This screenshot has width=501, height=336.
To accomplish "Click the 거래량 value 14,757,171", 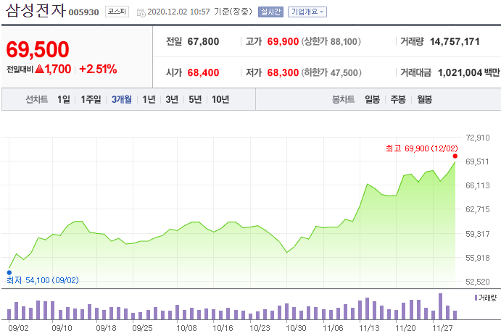I will click(x=455, y=41).
